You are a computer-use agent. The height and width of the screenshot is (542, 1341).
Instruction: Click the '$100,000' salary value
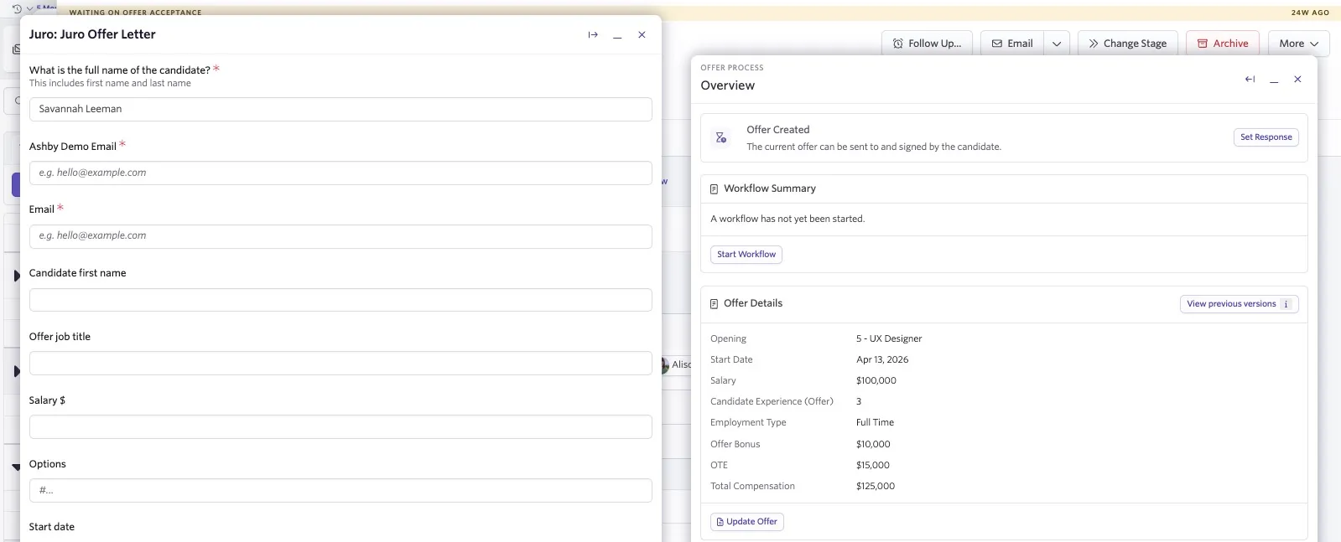[876, 380]
